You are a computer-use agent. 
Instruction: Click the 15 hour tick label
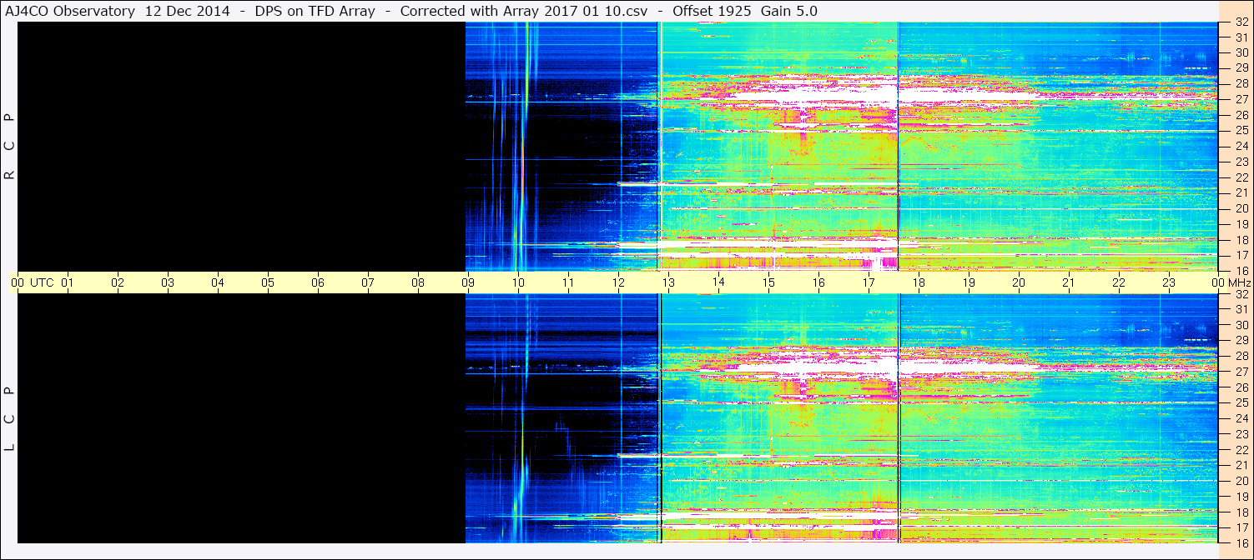tap(768, 282)
